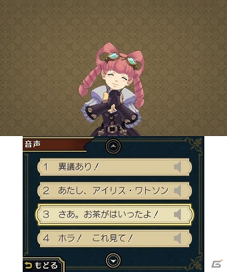Select voice entry 1 異議あり!
This screenshot has width=227, height=272.
click(x=115, y=167)
